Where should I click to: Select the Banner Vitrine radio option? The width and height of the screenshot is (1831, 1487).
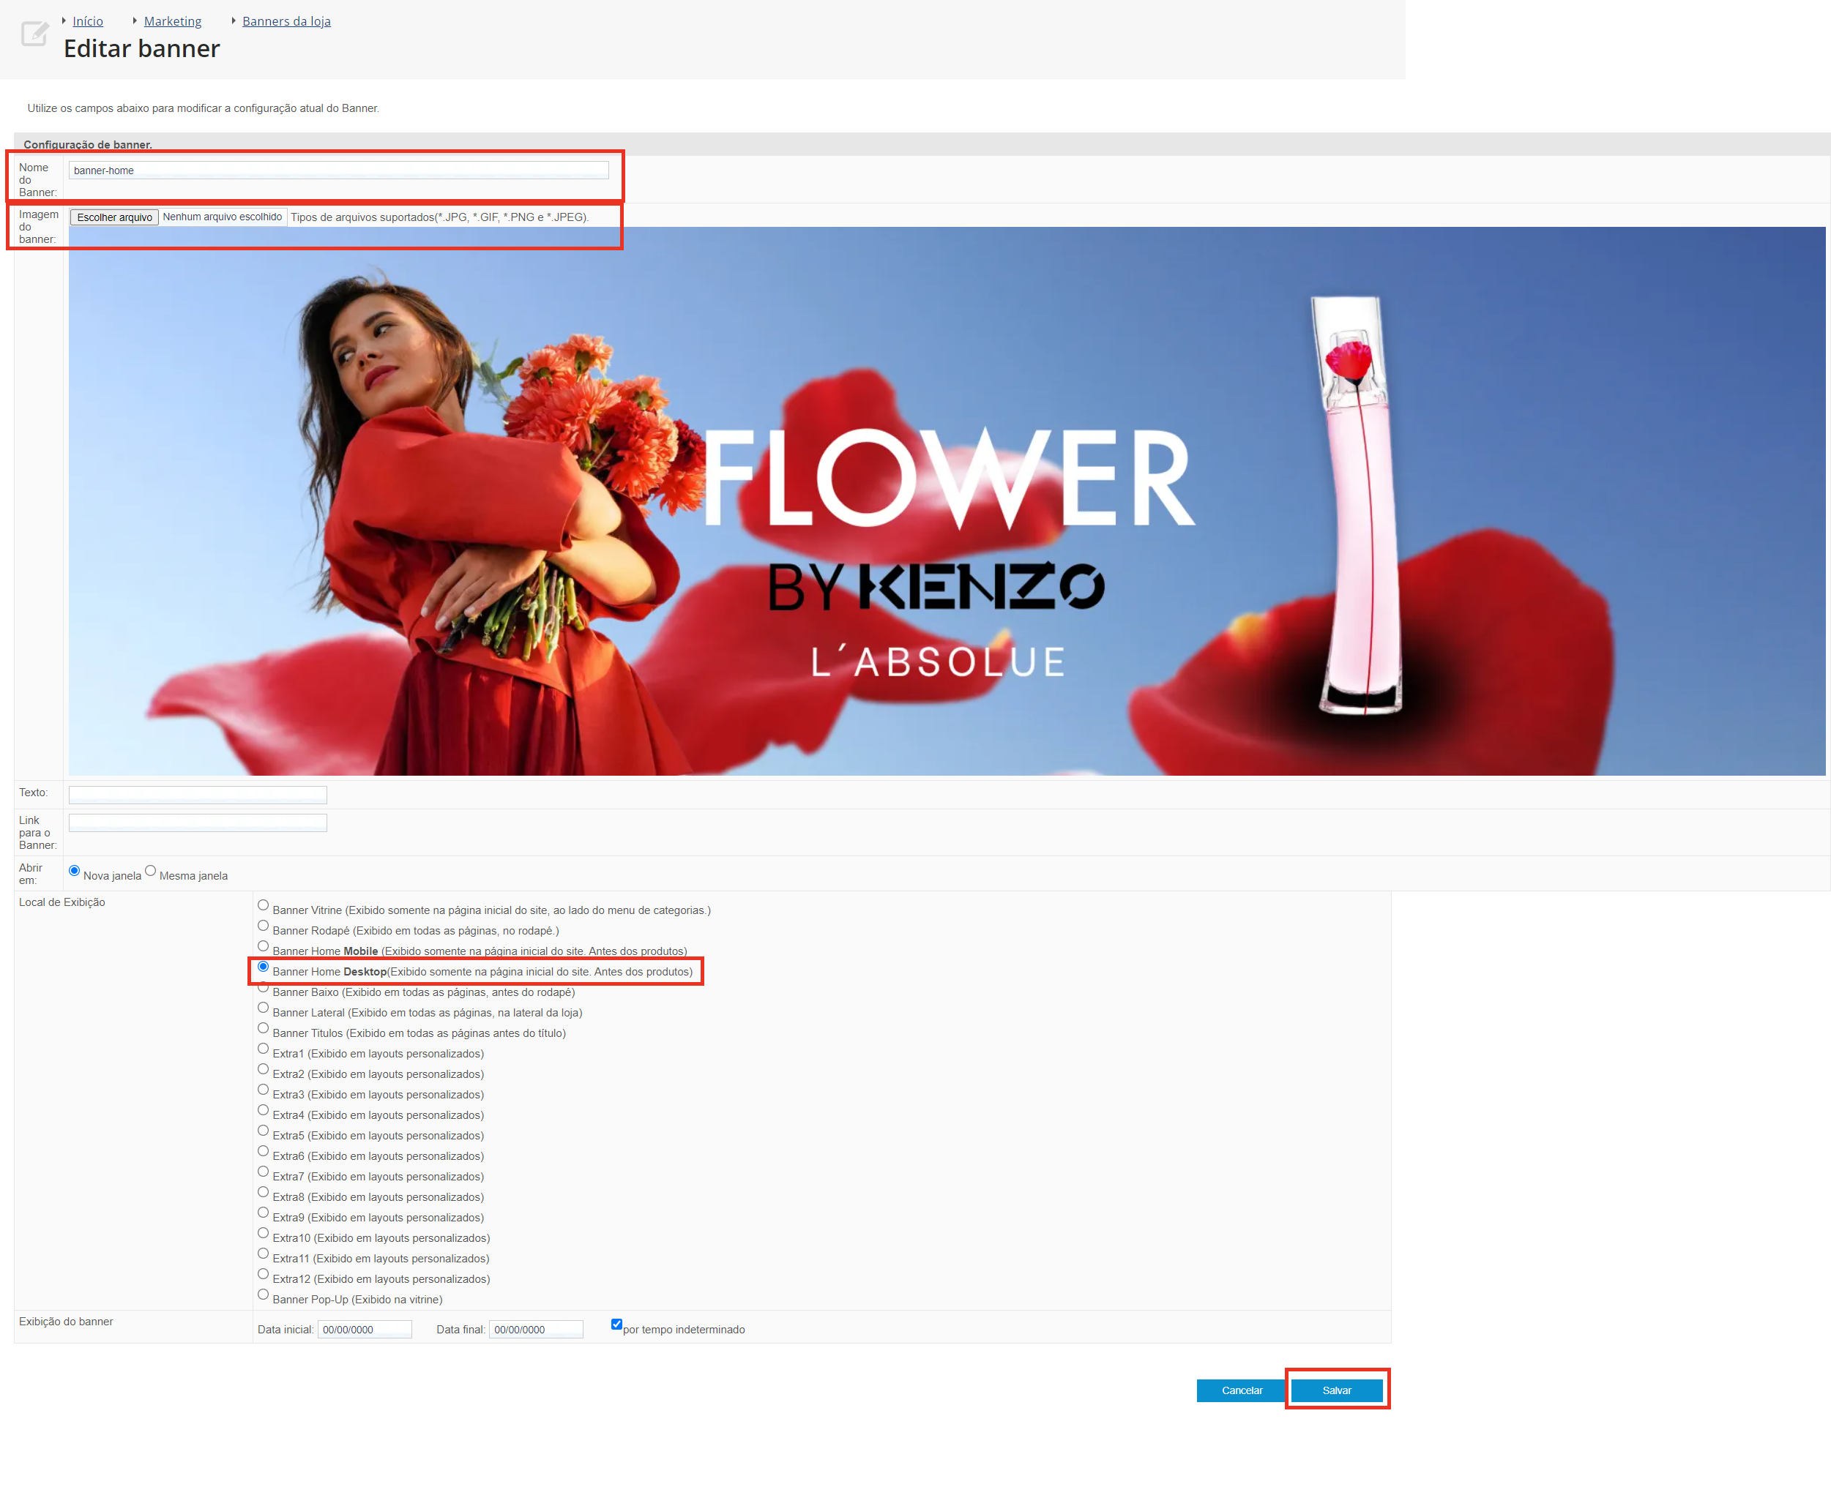click(263, 905)
